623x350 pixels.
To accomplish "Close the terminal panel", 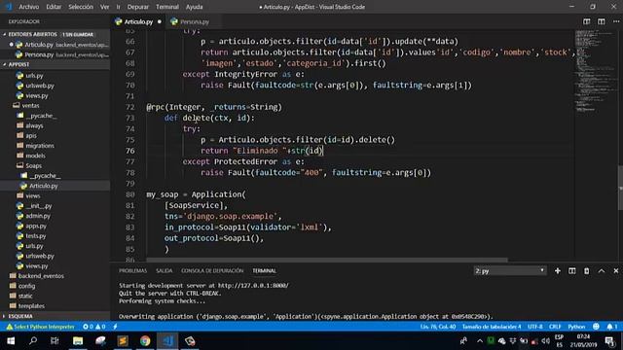I will click(x=616, y=270).
